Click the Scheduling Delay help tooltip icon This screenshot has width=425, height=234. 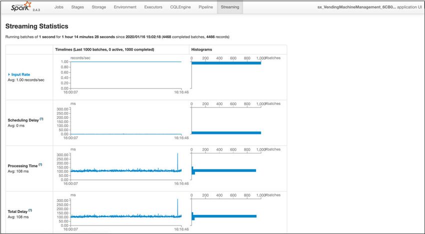[41, 119]
